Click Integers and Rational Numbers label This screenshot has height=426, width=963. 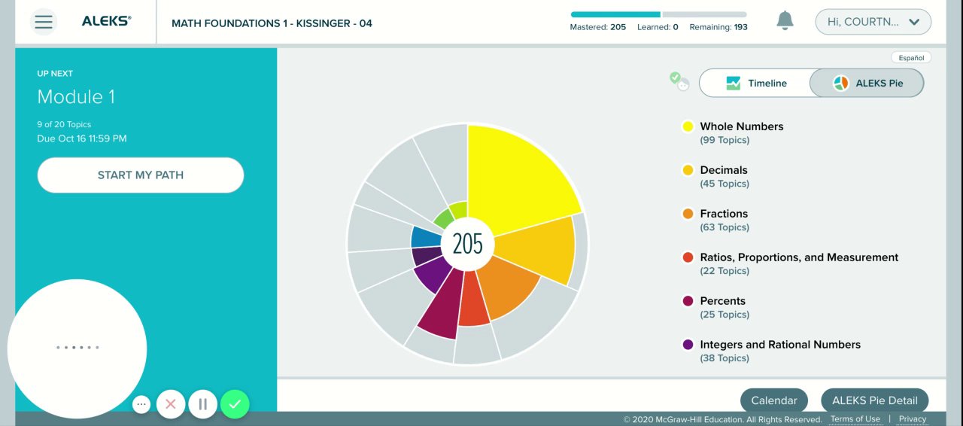[x=780, y=345]
